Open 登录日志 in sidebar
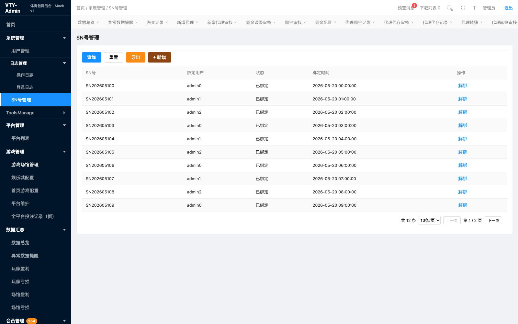This screenshot has height=324, width=518. coord(36,87)
